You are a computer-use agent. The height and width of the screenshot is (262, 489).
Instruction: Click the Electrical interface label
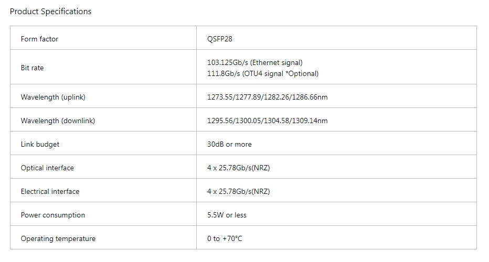click(x=50, y=192)
